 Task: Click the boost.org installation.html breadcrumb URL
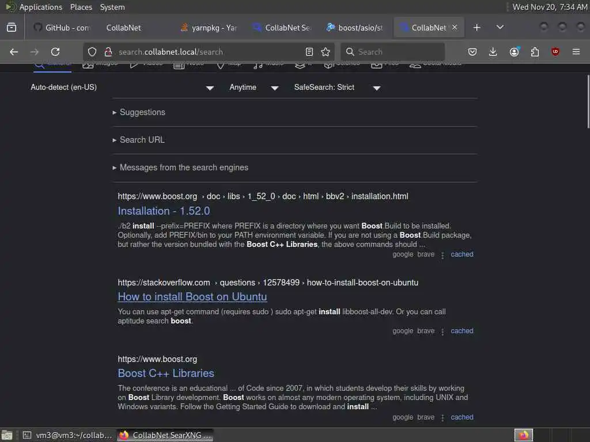coord(263,196)
